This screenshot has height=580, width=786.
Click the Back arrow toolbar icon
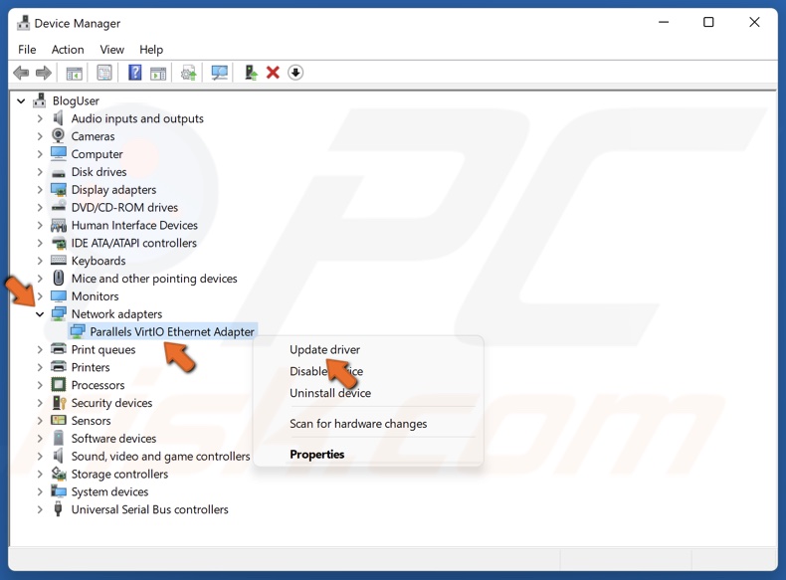[x=21, y=74]
